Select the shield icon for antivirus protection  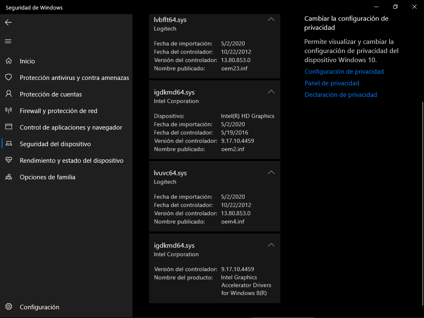click(9, 77)
